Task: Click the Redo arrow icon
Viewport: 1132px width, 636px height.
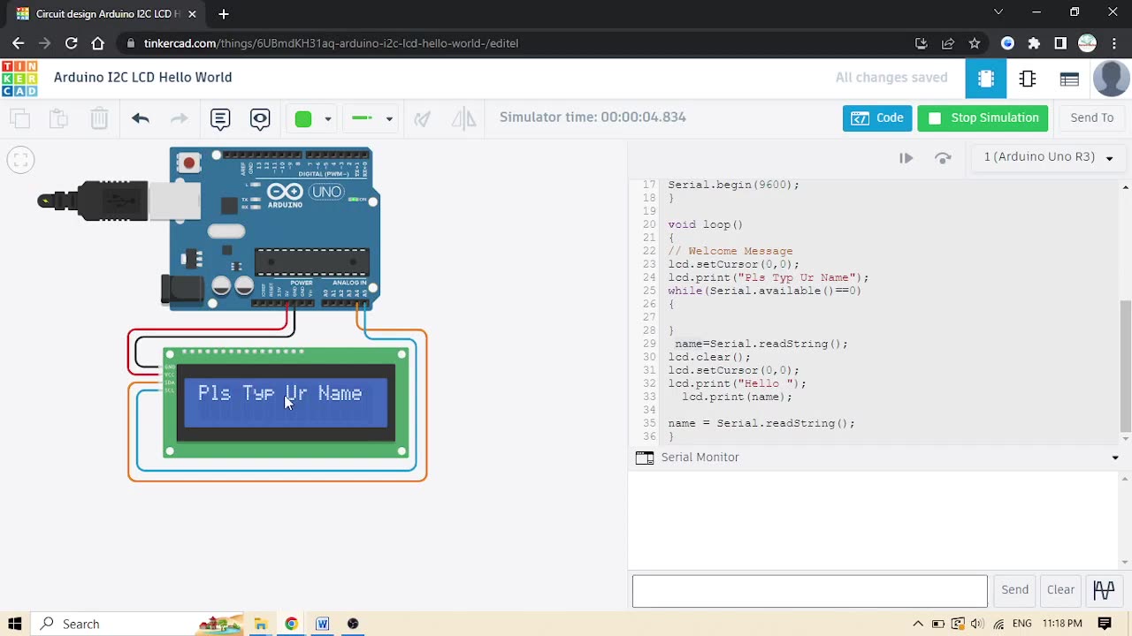Action: click(x=180, y=118)
